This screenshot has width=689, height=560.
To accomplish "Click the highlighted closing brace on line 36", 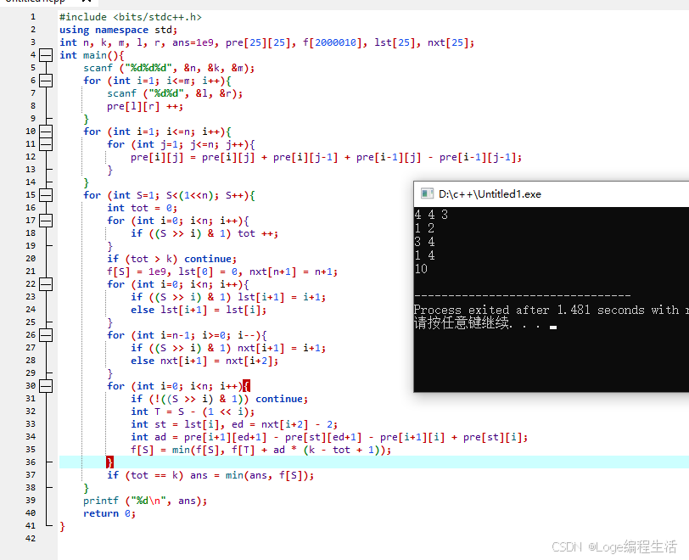I will [109, 462].
